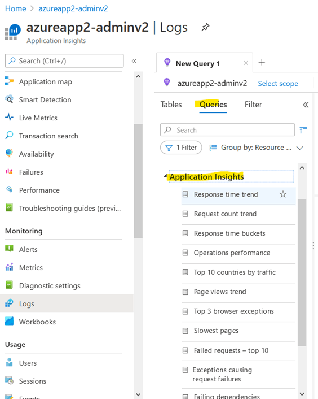The width and height of the screenshot is (318, 399).
Task: Collapse the Application Insights query group
Action: pos(165,176)
